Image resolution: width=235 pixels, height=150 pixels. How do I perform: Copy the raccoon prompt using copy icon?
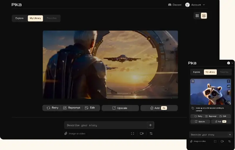coord(193,108)
